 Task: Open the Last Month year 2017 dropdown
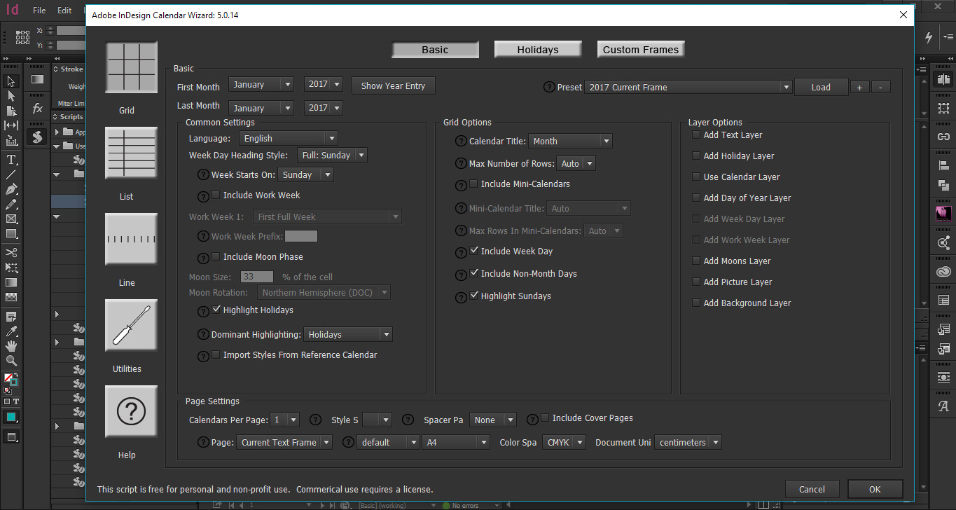coord(324,108)
